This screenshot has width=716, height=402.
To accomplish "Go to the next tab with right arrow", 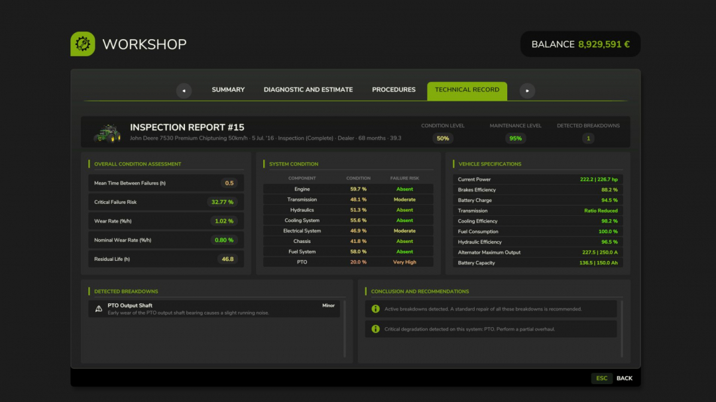I will (527, 90).
